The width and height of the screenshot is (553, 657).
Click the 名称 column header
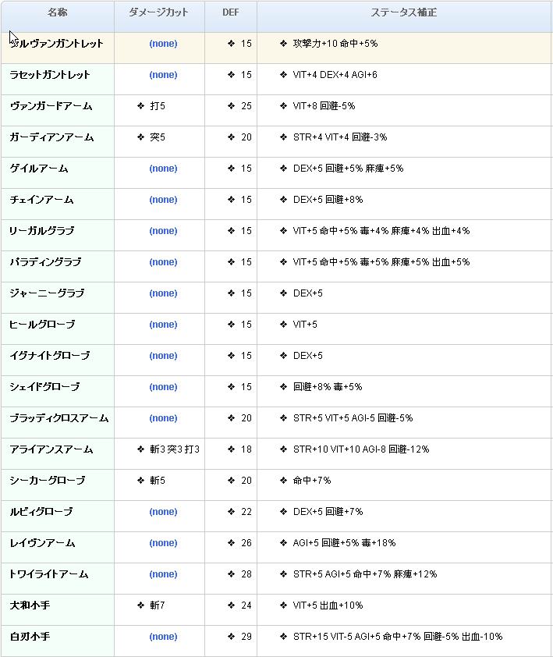57,13
